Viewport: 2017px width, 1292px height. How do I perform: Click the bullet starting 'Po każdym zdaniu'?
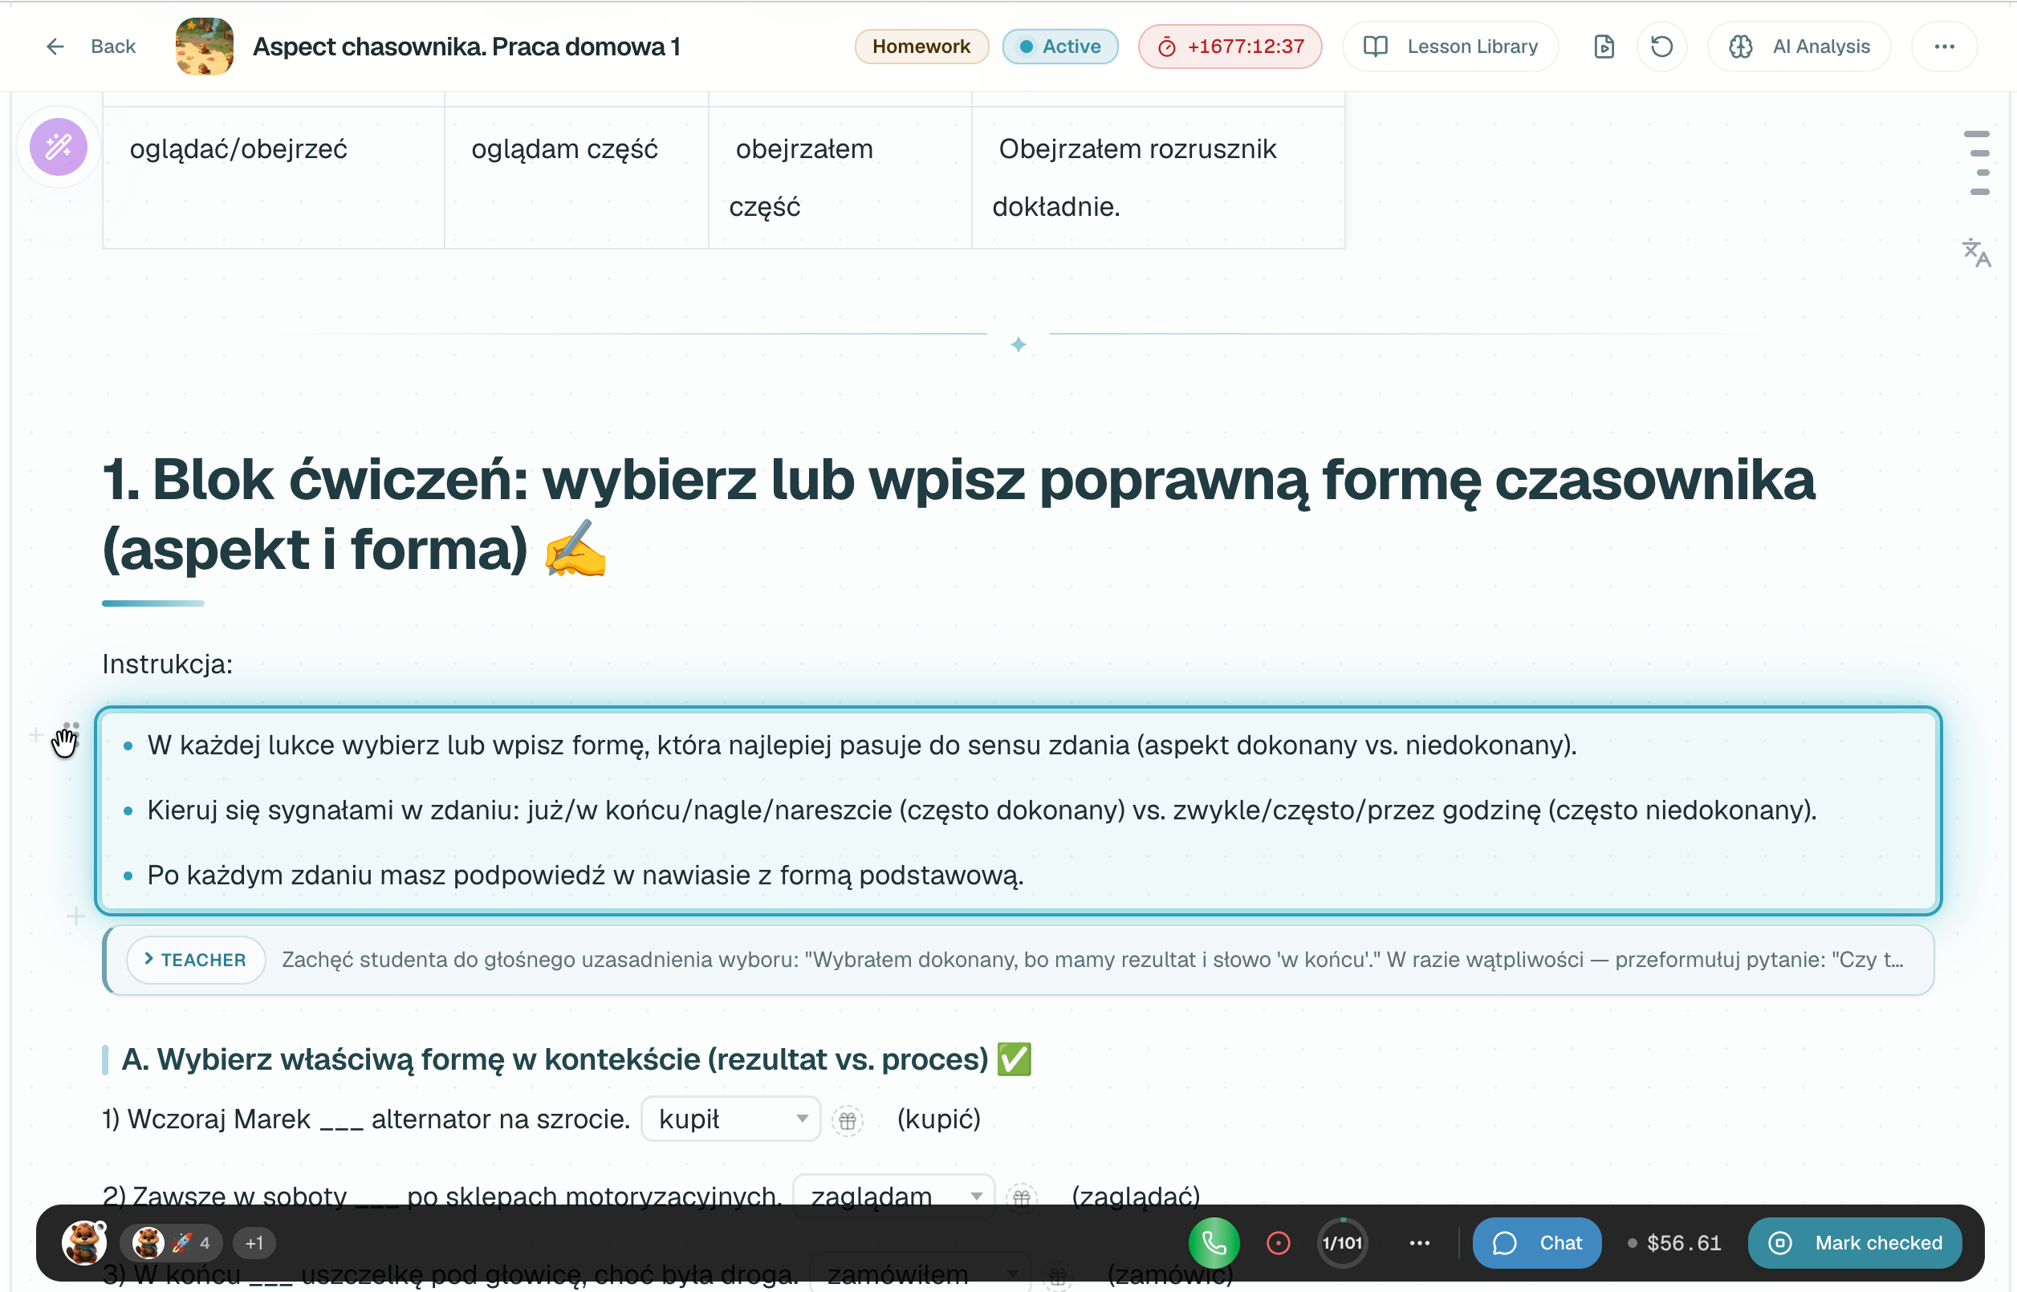[586, 875]
